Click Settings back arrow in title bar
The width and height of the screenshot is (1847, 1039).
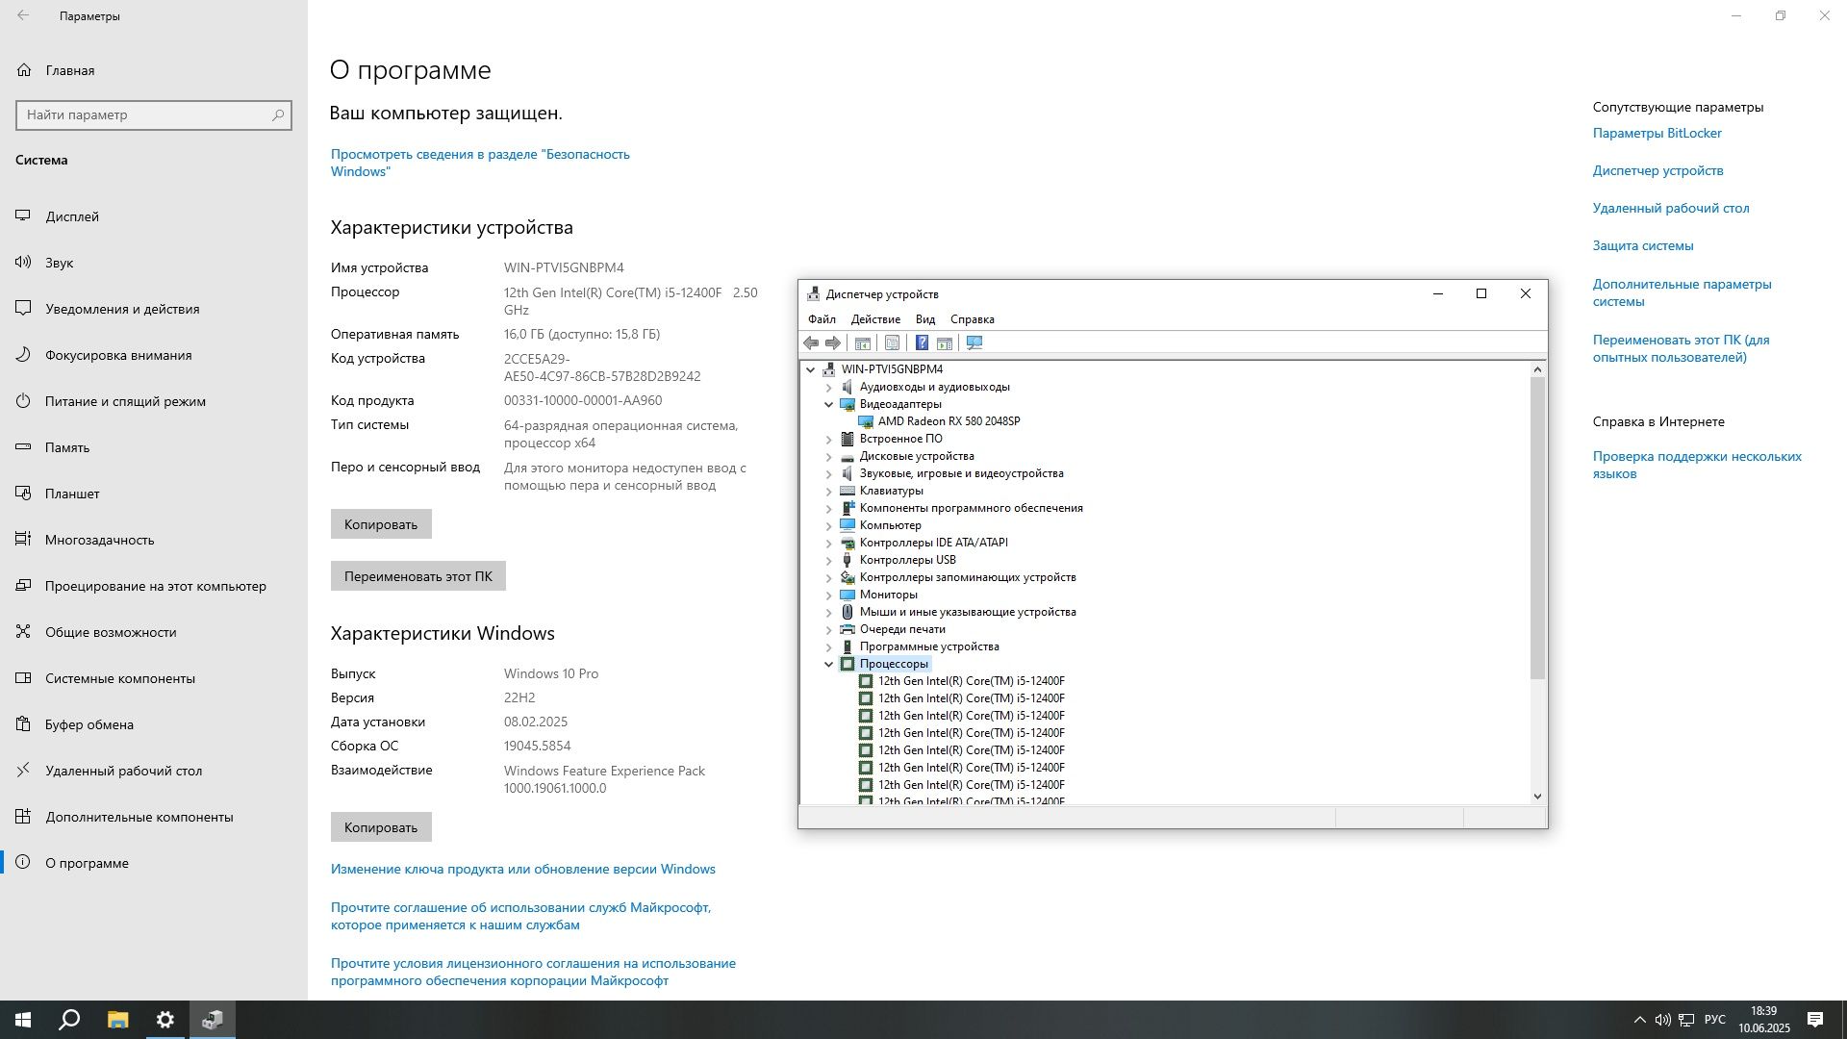click(x=23, y=15)
